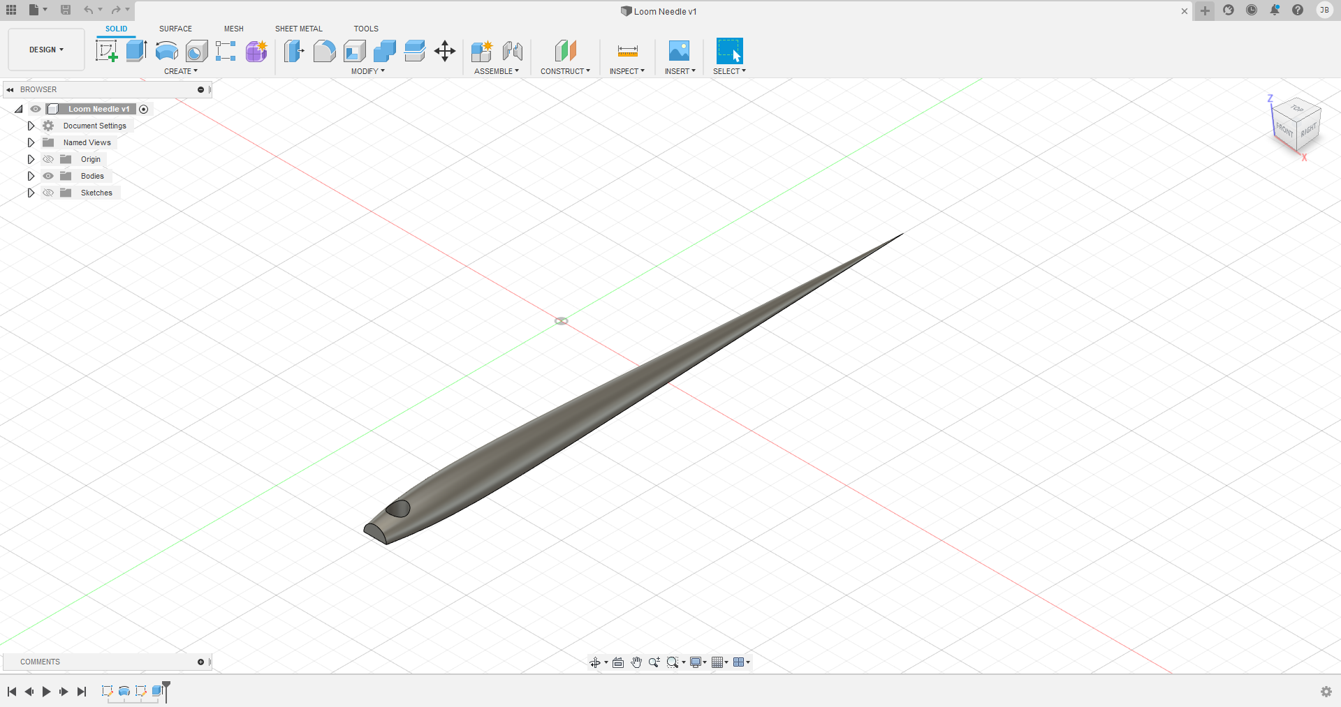Select the Joint tool in Assemble
The width and height of the screenshot is (1341, 707).
(x=512, y=51)
